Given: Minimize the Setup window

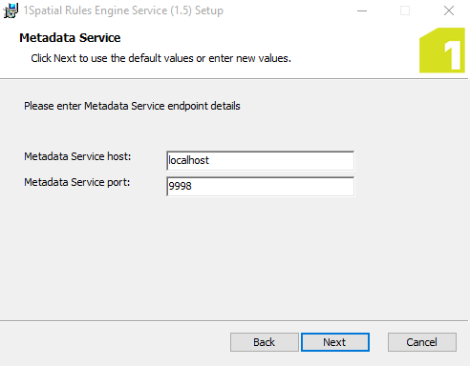Looking at the screenshot, I should point(362,10).
